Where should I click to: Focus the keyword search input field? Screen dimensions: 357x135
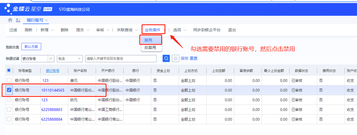tap(121, 59)
